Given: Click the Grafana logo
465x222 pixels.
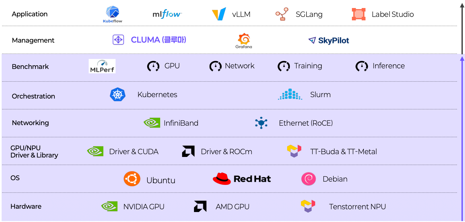Looking at the screenshot, I should click(244, 40).
